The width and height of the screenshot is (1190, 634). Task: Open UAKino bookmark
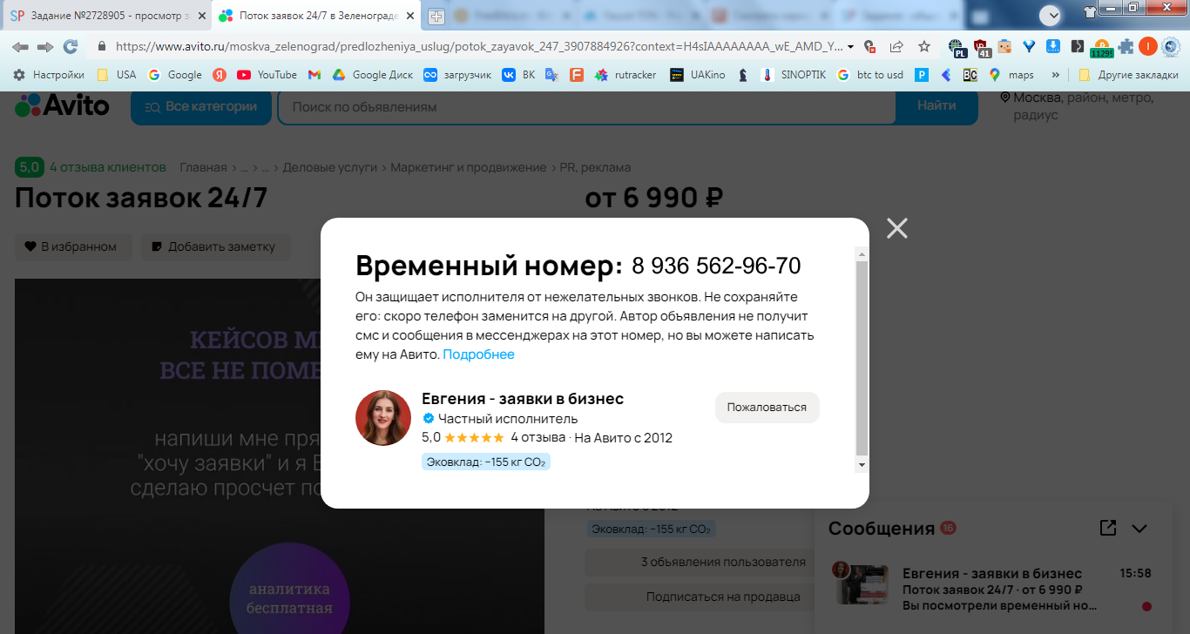698,75
